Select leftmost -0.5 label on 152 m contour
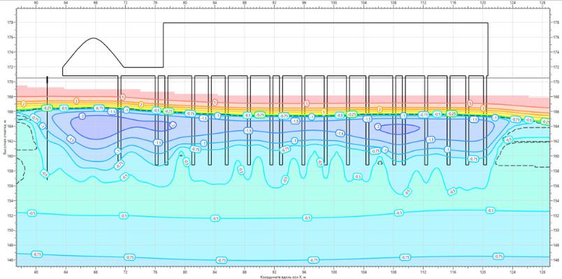This screenshot has height=279, width=562. pos(31,213)
